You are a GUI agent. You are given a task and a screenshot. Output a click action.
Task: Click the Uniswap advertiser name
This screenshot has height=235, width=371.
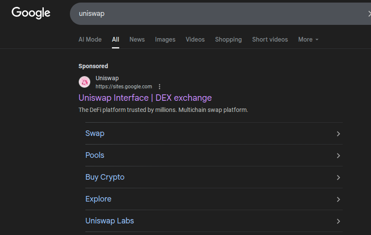[x=107, y=78]
